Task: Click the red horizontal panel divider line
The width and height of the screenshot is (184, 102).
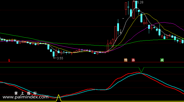Action: click(92, 62)
